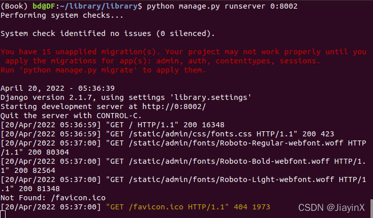
Task: Click the 'April 20, 2022 - 05:36:39' timestamp
Action: point(57,88)
